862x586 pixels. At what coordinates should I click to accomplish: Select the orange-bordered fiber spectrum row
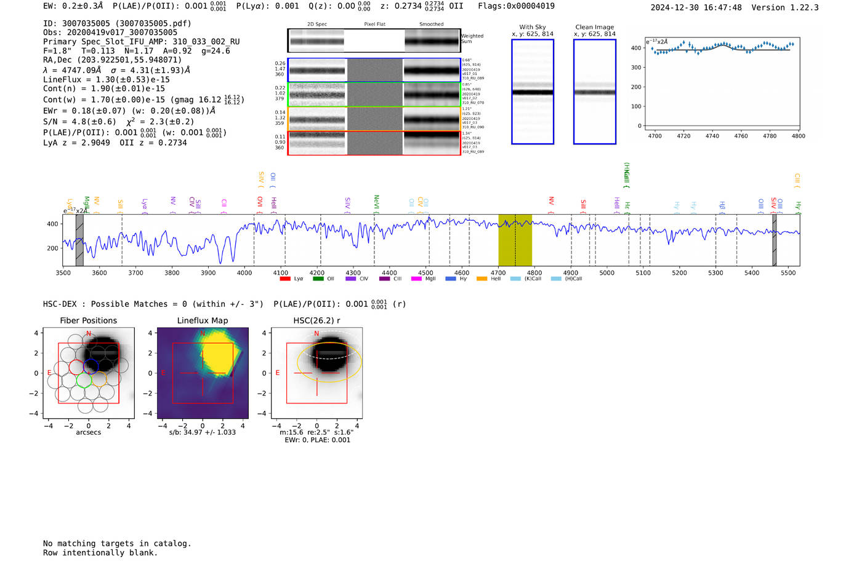click(374, 119)
